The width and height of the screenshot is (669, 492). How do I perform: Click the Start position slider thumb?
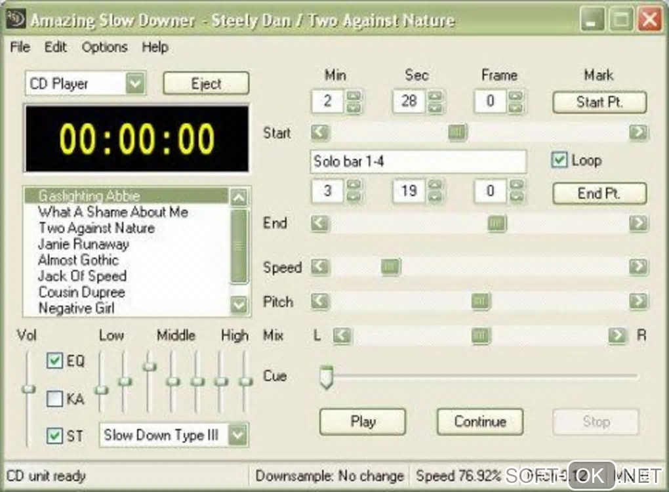click(x=458, y=133)
